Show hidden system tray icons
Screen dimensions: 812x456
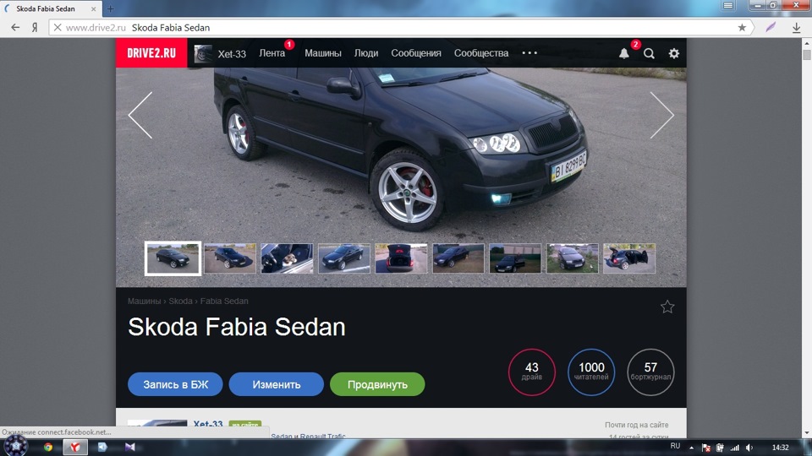(x=691, y=448)
